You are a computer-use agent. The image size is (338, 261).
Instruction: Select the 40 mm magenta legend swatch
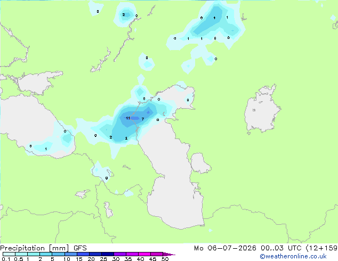pos(144,254)
